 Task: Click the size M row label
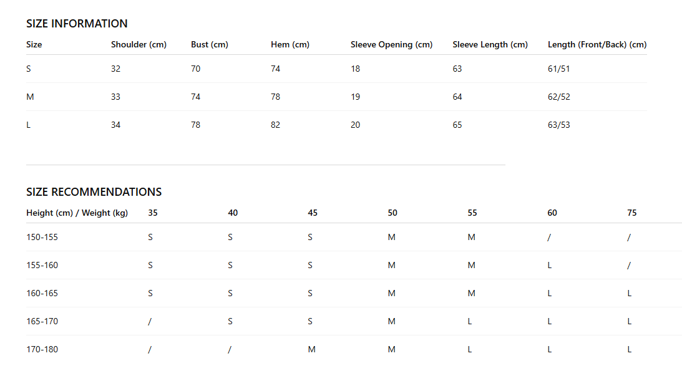point(30,97)
